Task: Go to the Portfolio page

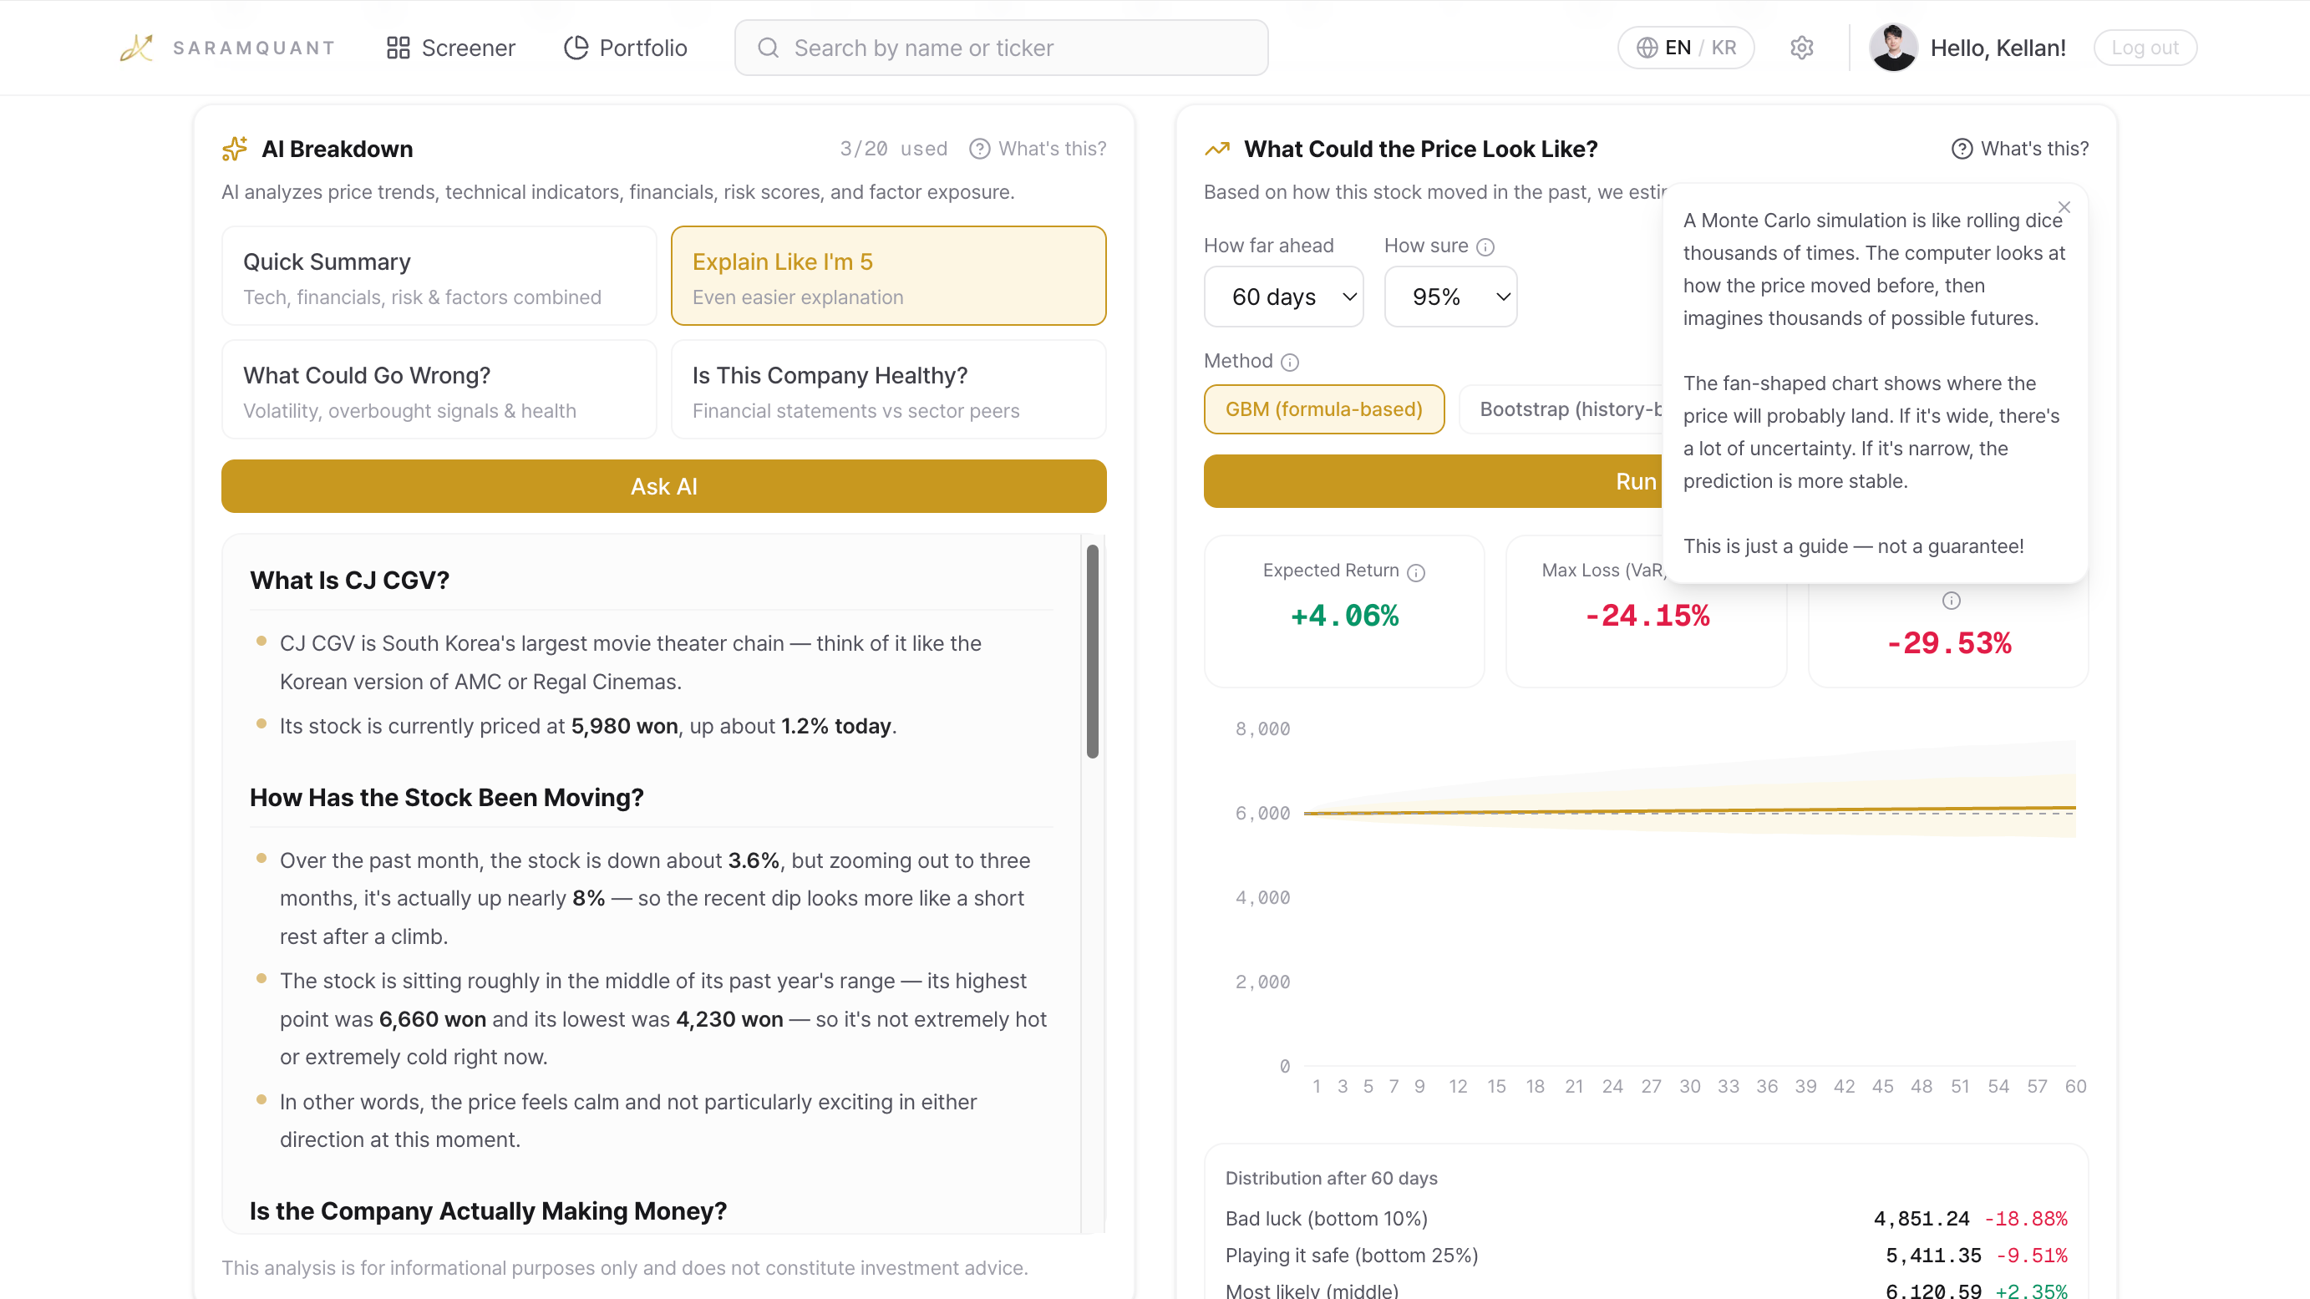Action: (x=626, y=48)
